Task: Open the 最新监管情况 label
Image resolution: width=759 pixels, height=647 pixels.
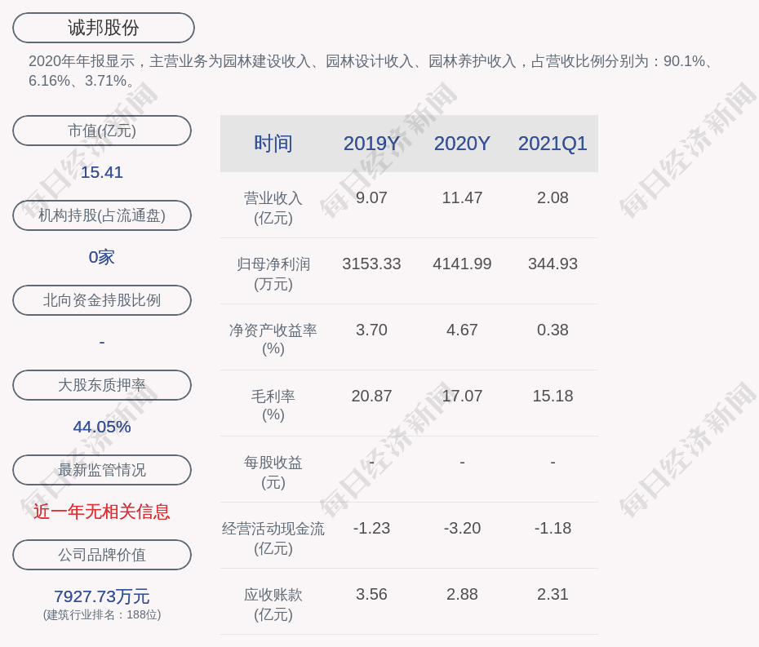Action: 102,470
